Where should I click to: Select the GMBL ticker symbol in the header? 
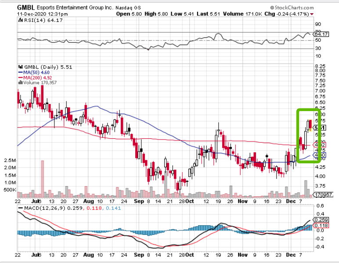coord(26,8)
